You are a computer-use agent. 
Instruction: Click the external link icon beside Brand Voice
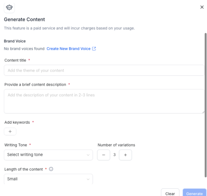click(x=94, y=49)
